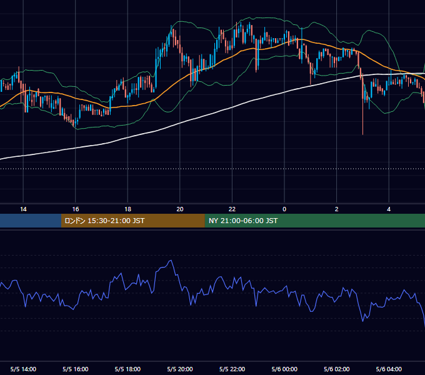The width and height of the screenshot is (425, 375).
Task: Click the 5/6 04:00 label on the lower axis
Action: (389, 369)
